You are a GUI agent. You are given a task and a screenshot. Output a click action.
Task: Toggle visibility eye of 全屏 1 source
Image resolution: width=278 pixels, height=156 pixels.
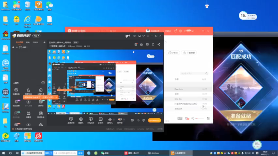(13, 47)
